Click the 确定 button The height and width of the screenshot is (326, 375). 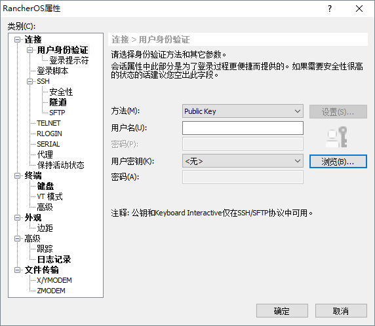pyautogui.click(x=282, y=311)
